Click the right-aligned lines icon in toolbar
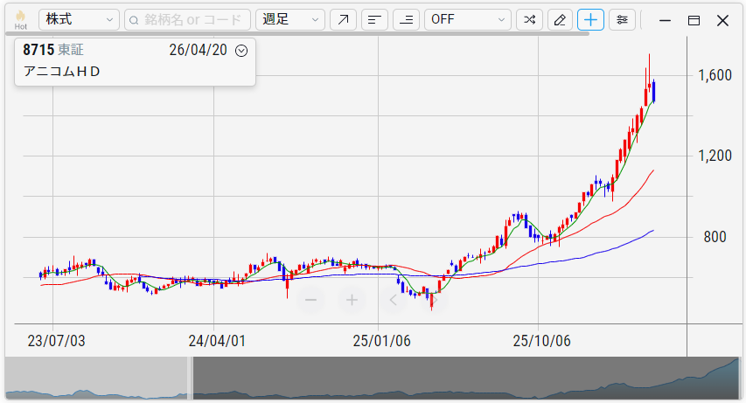The height and width of the screenshot is (403, 746). point(406,19)
